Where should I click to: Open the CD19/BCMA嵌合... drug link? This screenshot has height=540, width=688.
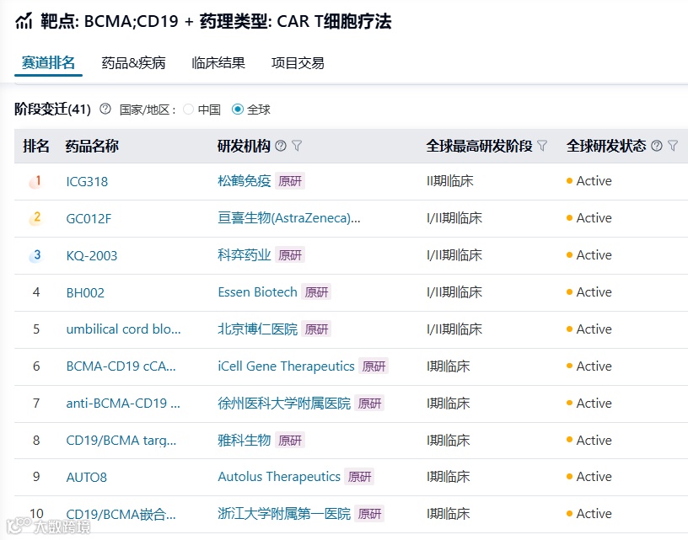pos(121,514)
